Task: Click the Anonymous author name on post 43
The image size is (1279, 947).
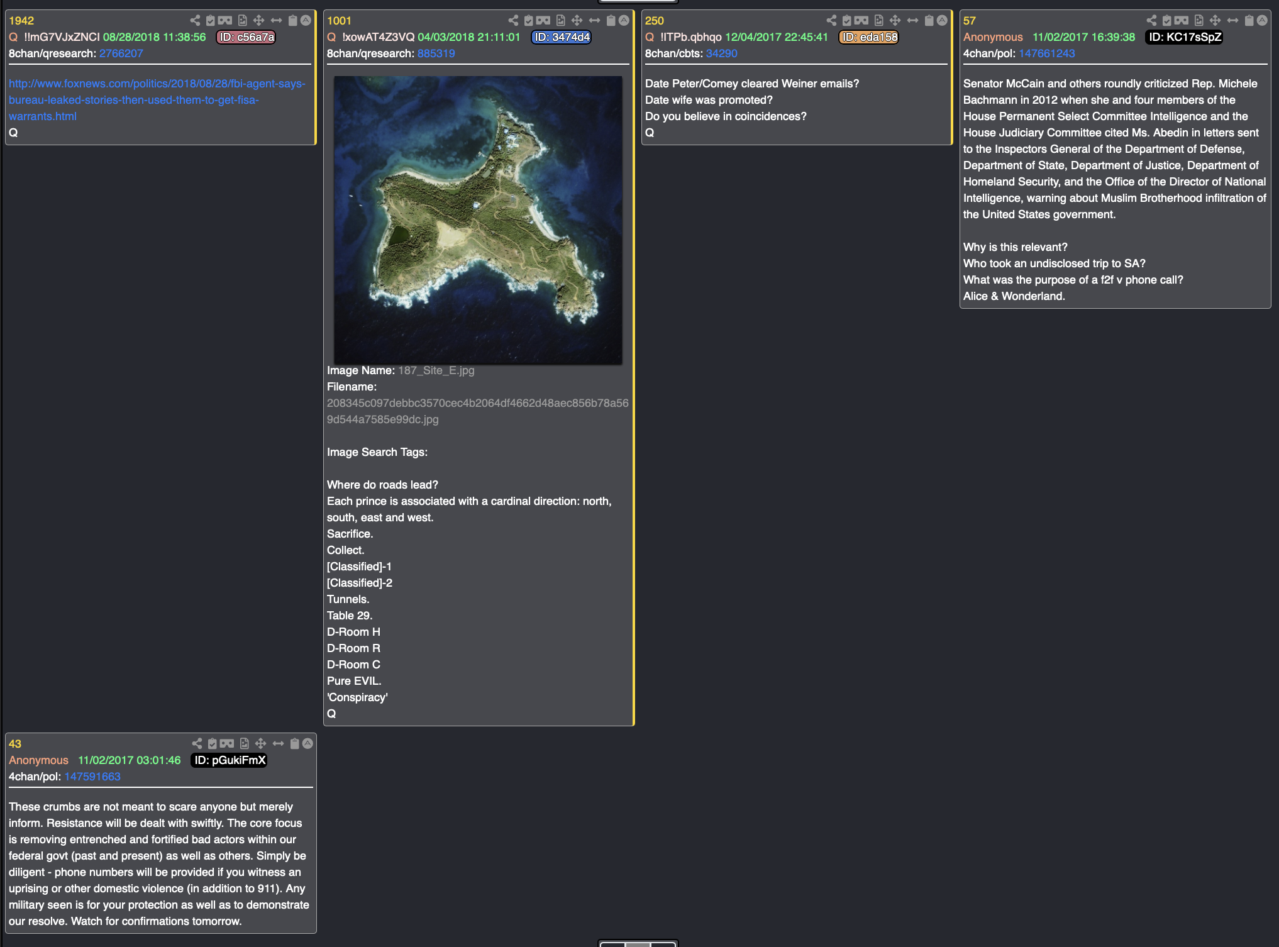Action: click(x=38, y=760)
